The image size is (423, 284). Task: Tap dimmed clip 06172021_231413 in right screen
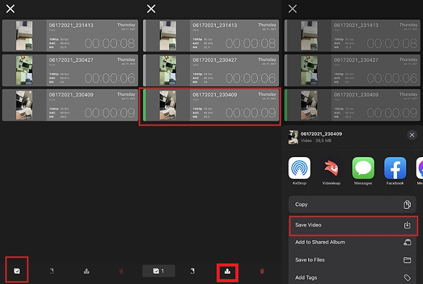(352, 36)
